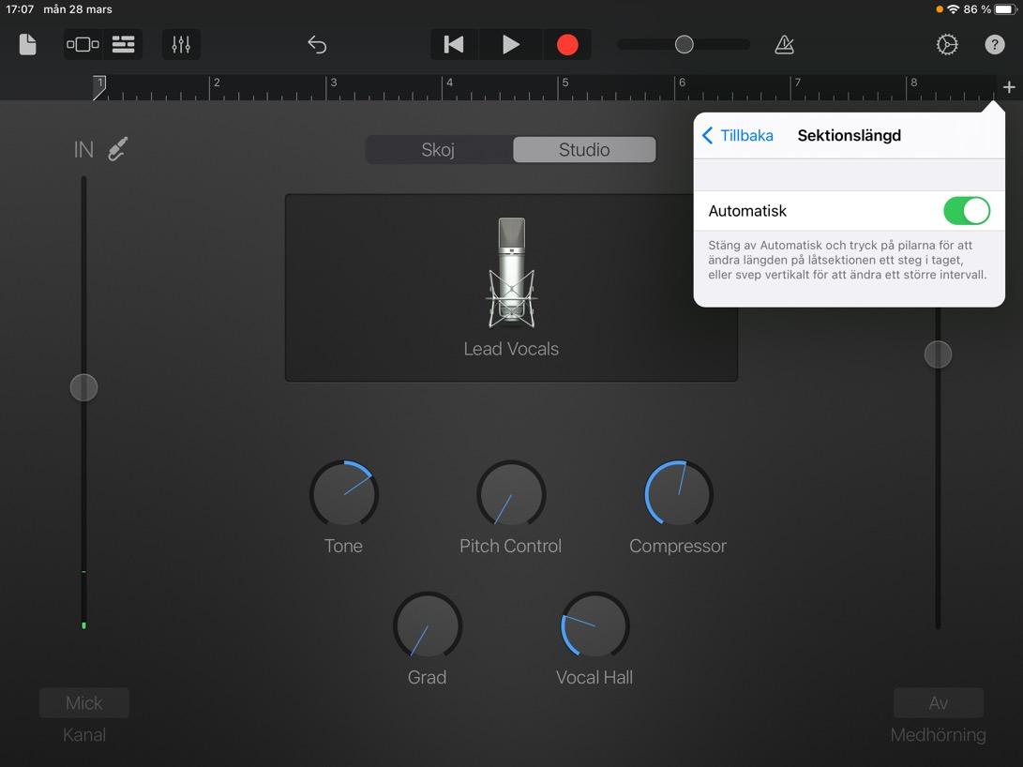Viewport: 1023px width, 767px height.
Task: Click the Compressor knob
Action: point(679,494)
